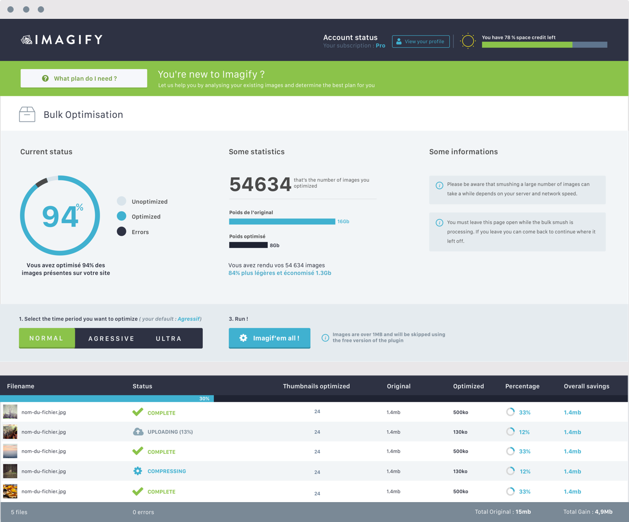Click the Bulk Optimisation box icon
Screen dimensions: 629x522
click(27, 114)
